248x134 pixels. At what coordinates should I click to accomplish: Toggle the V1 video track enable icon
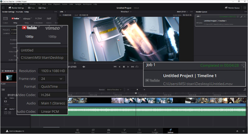click(6, 101)
